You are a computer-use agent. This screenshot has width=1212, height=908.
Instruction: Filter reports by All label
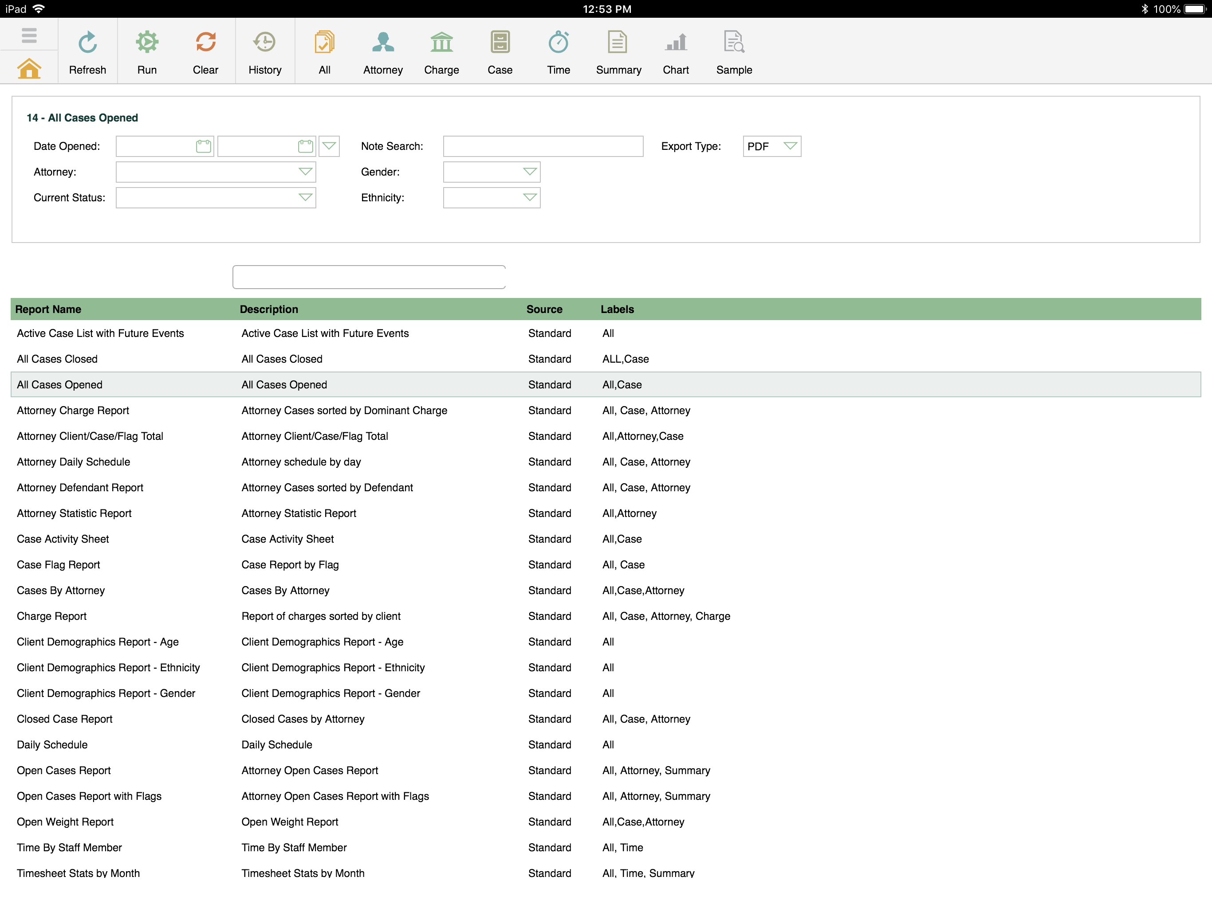(324, 53)
